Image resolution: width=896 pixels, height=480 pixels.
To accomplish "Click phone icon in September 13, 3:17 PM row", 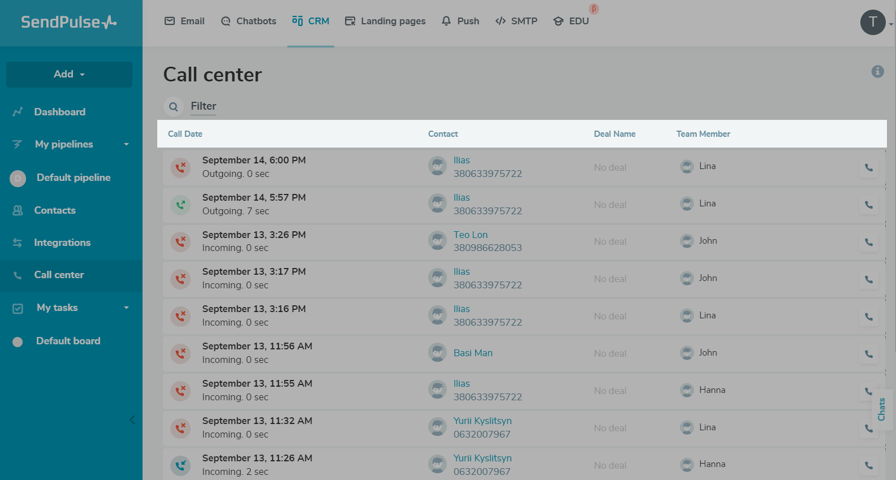I will [869, 279].
